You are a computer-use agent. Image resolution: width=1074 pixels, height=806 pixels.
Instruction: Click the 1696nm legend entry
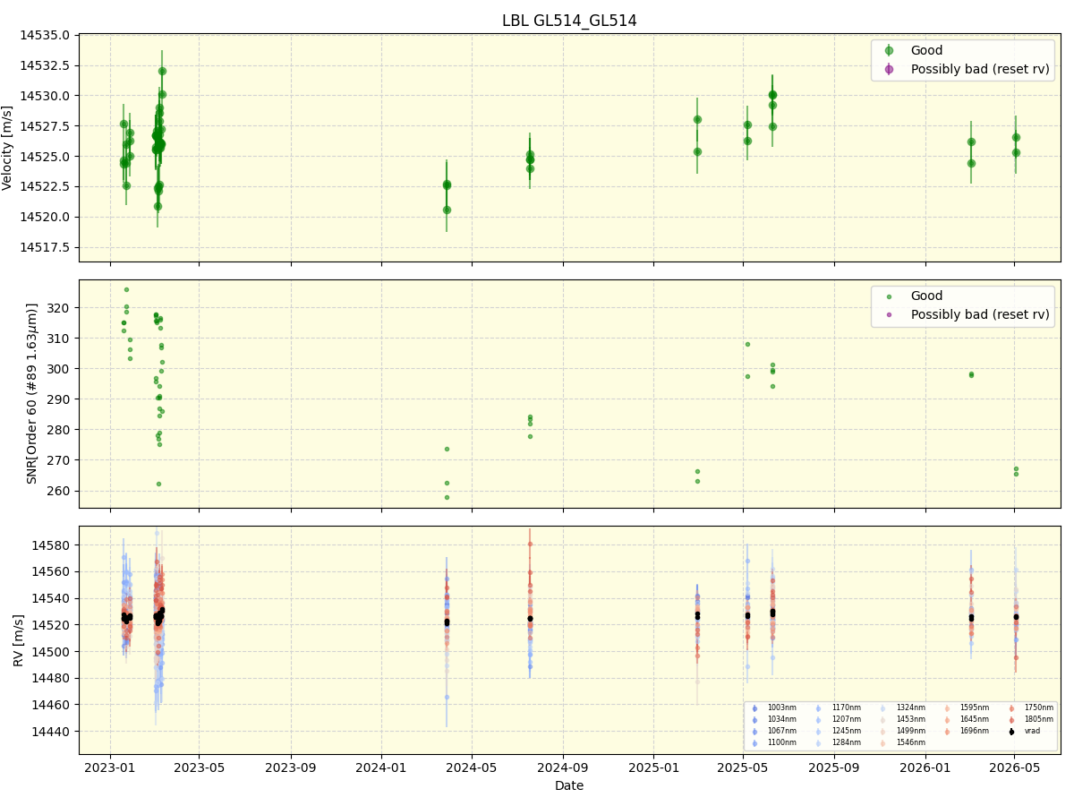click(975, 731)
